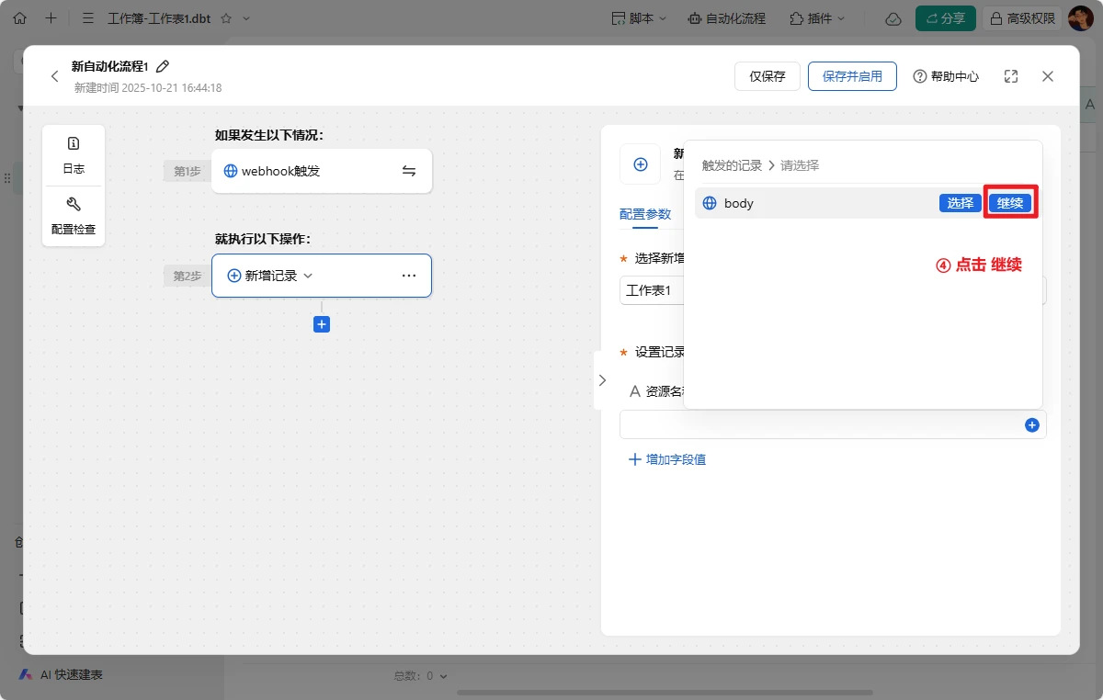Viewport: 1103px width, 700px height.
Task: Open the 插件 plugins dropdown
Action: (813, 18)
